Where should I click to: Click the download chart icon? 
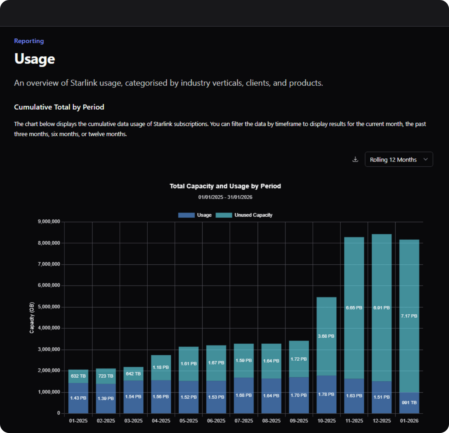[x=355, y=160]
